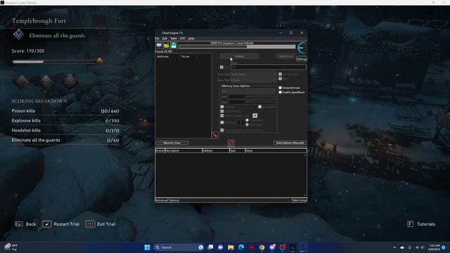Select the Alignment radio button

(x=247, y=120)
